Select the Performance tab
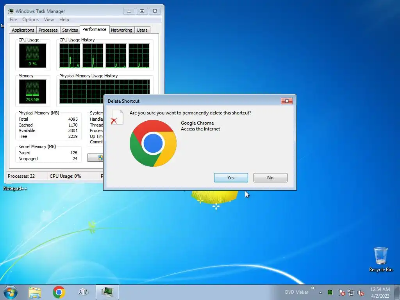Image resolution: width=400 pixels, height=300 pixels. coord(95,29)
